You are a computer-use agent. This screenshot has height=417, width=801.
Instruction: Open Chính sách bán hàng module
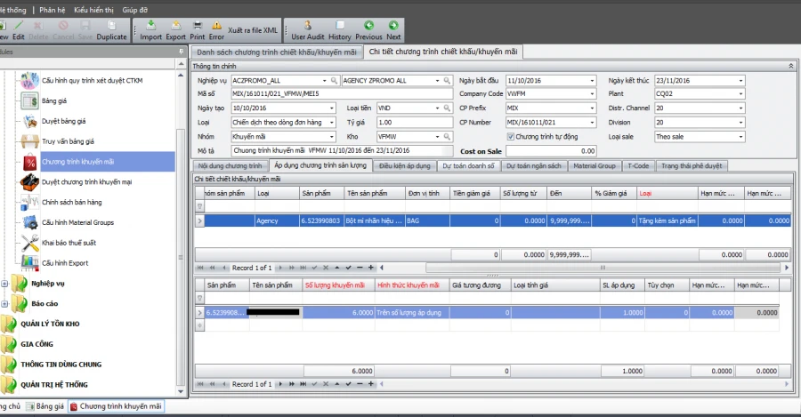71,202
